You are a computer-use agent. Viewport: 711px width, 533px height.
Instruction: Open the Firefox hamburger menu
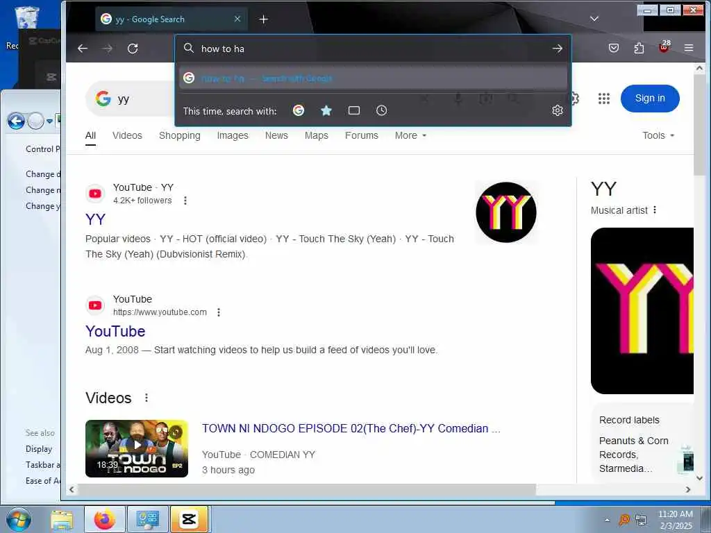point(689,48)
